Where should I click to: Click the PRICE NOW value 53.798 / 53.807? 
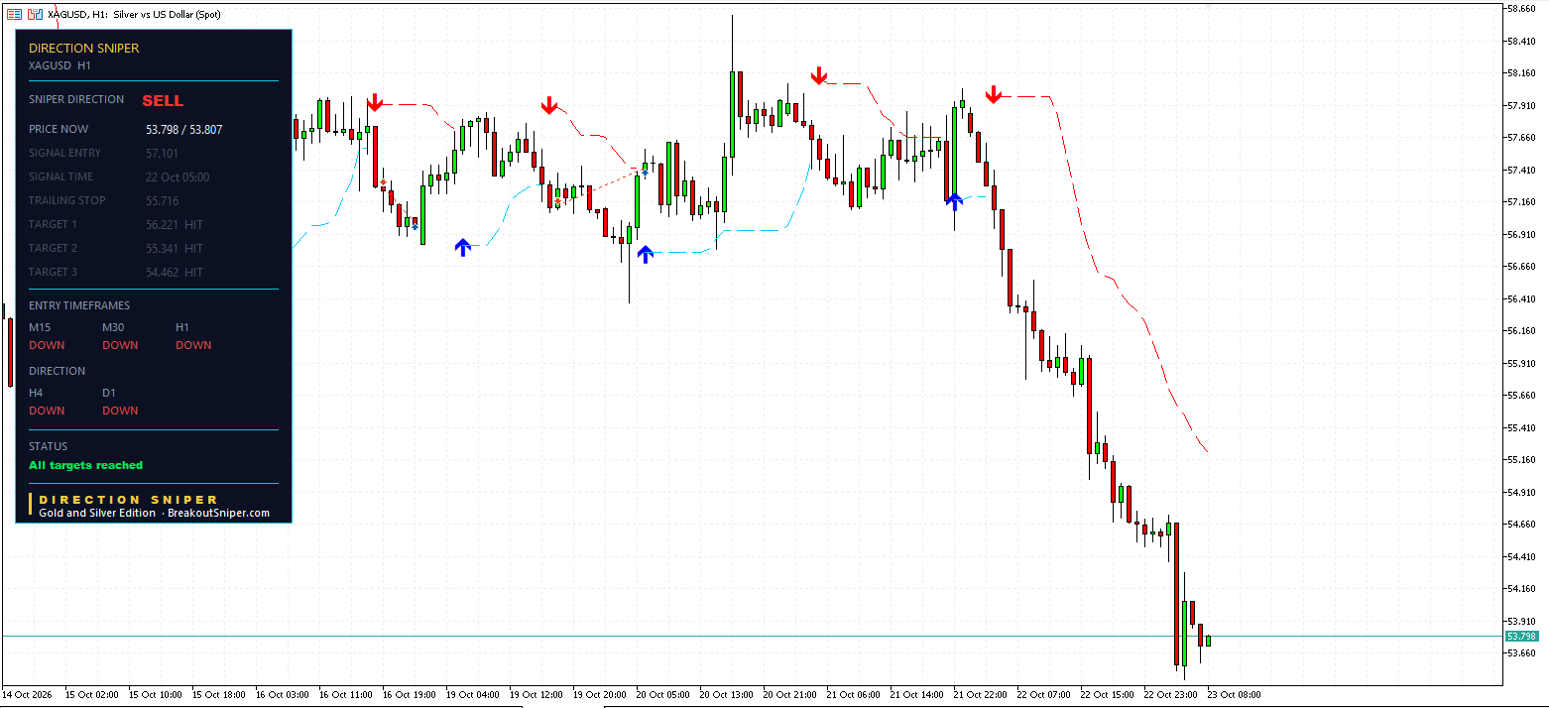(x=184, y=129)
